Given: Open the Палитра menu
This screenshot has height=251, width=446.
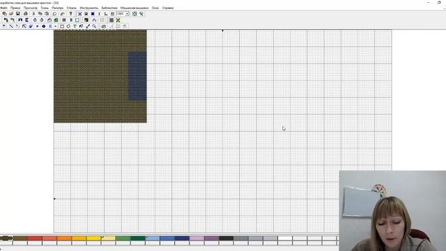Looking at the screenshot, I should [x=58, y=8].
